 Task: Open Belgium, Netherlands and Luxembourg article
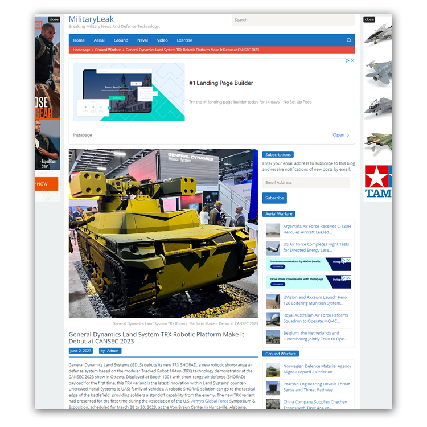(315, 336)
